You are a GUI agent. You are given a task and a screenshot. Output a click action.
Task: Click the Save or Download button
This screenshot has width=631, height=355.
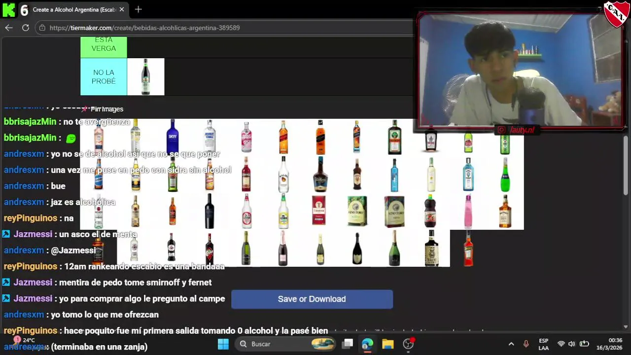click(312, 299)
